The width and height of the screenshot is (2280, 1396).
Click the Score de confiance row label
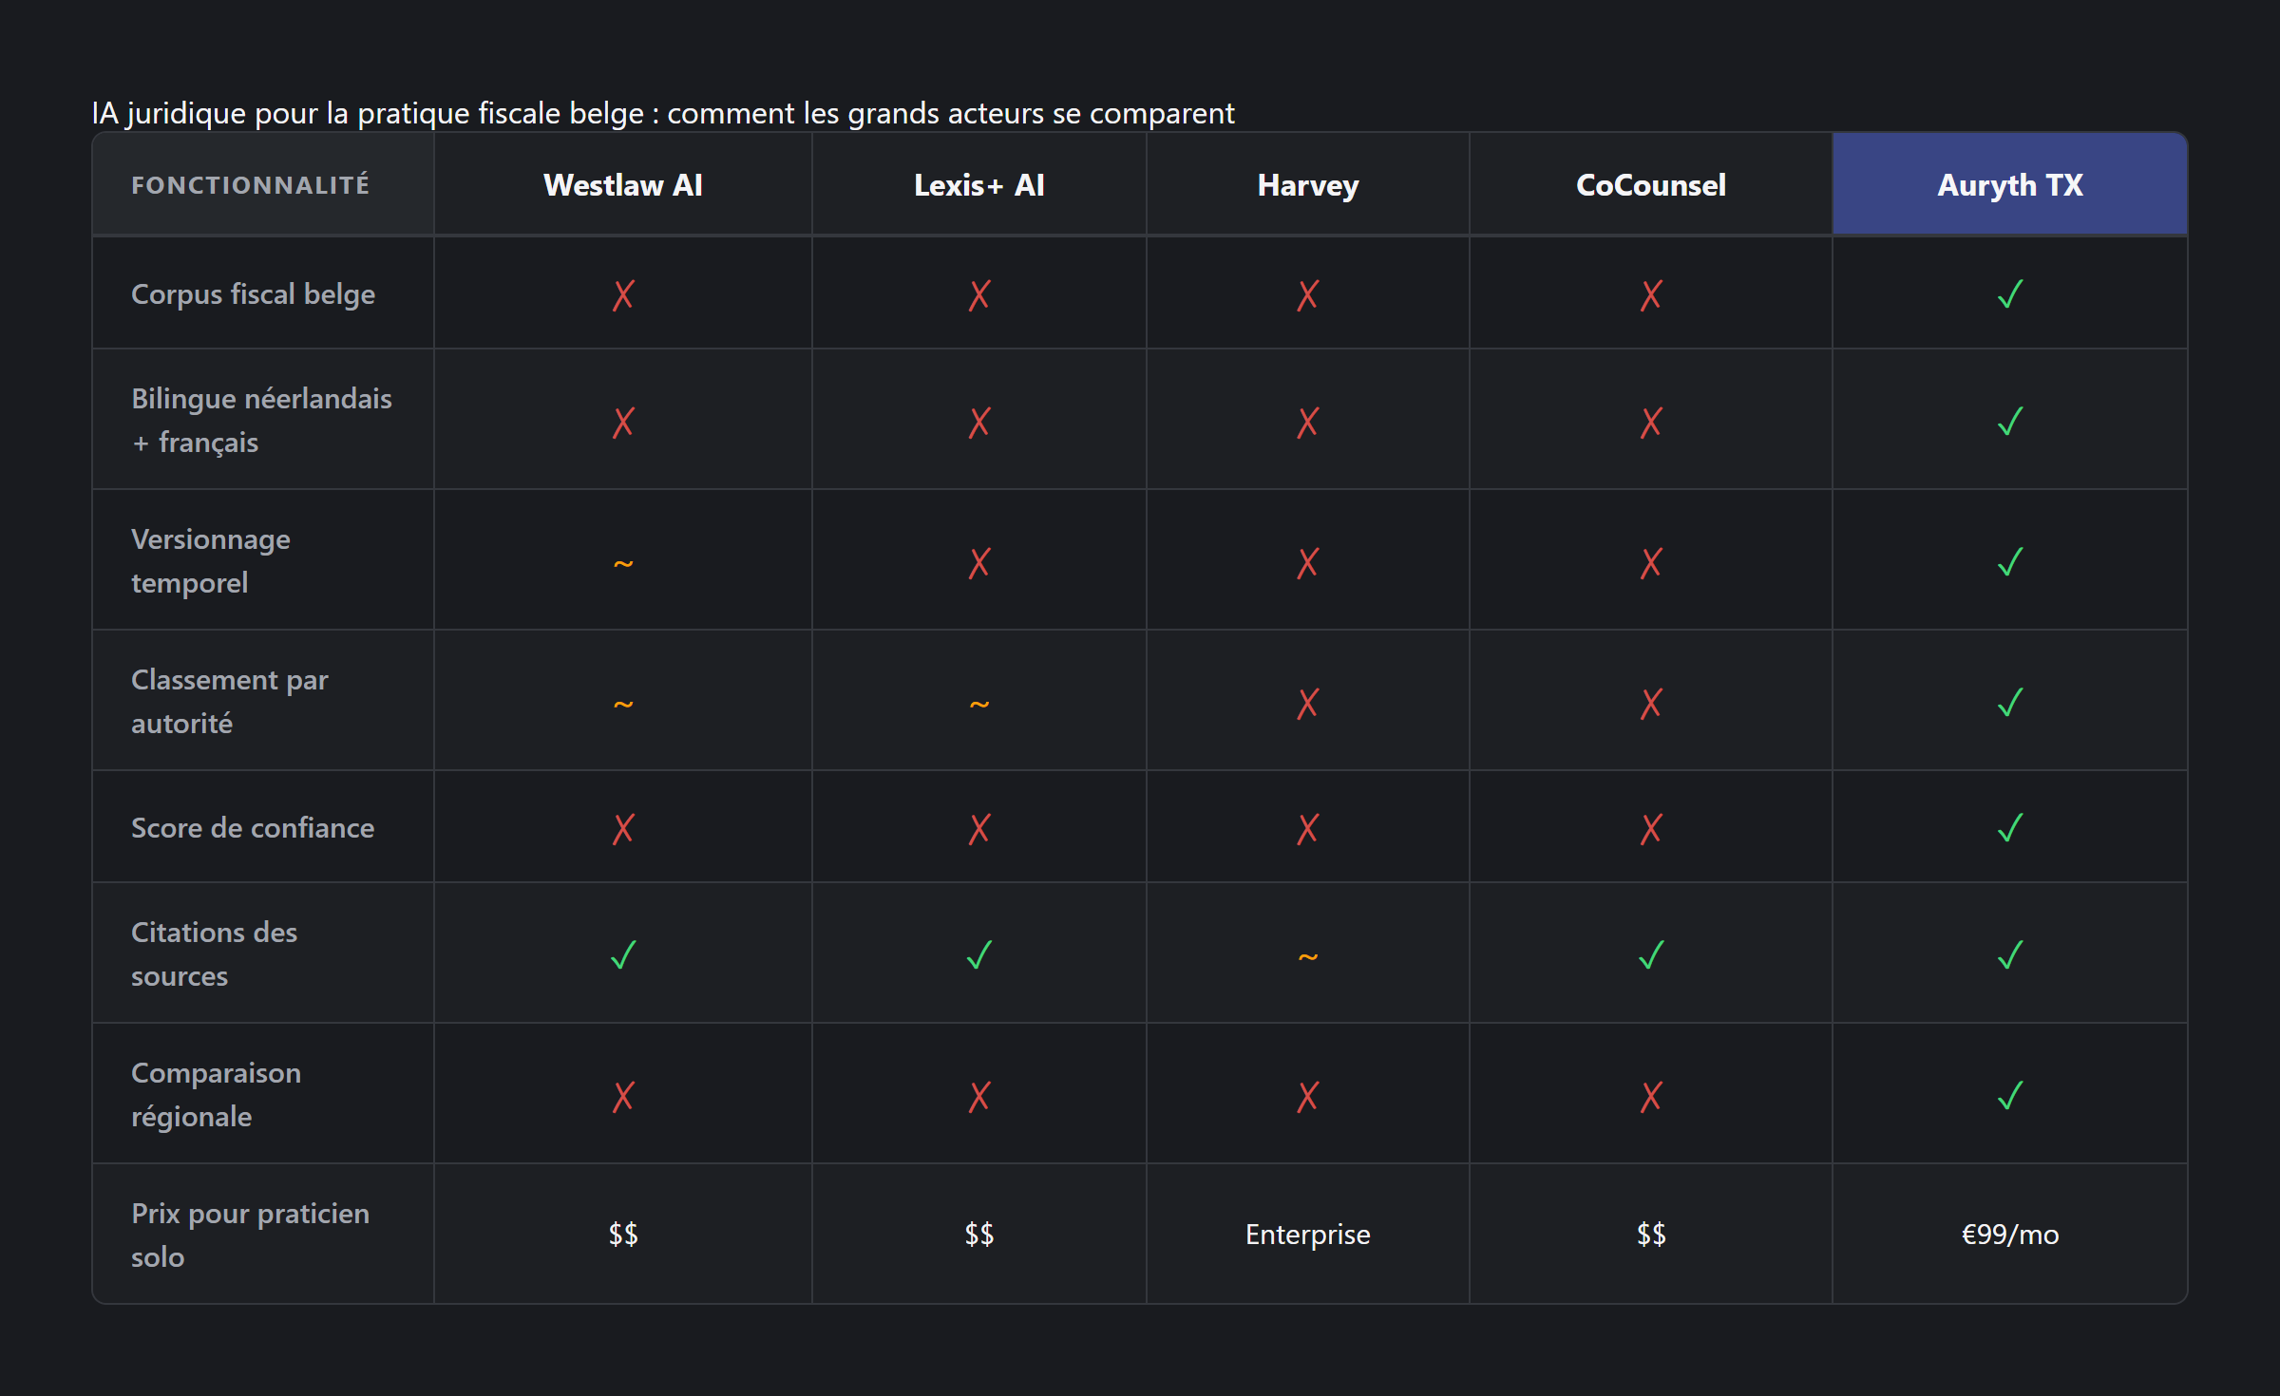253,828
